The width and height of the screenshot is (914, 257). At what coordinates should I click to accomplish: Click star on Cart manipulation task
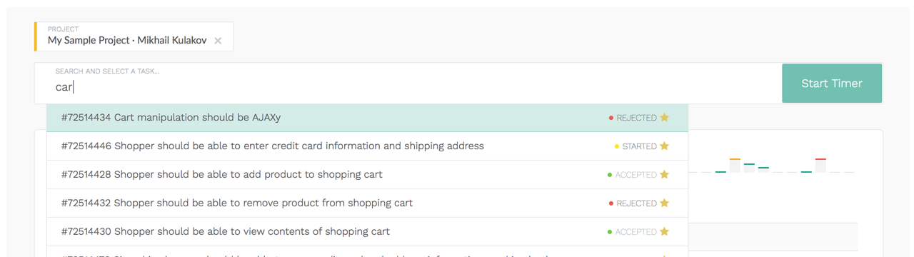pyautogui.click(x=664, y=118)
